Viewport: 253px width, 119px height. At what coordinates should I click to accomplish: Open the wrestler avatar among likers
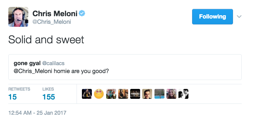(x=87, y=94)
